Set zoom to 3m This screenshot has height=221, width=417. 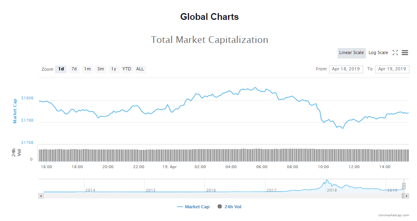click(101, 69)
